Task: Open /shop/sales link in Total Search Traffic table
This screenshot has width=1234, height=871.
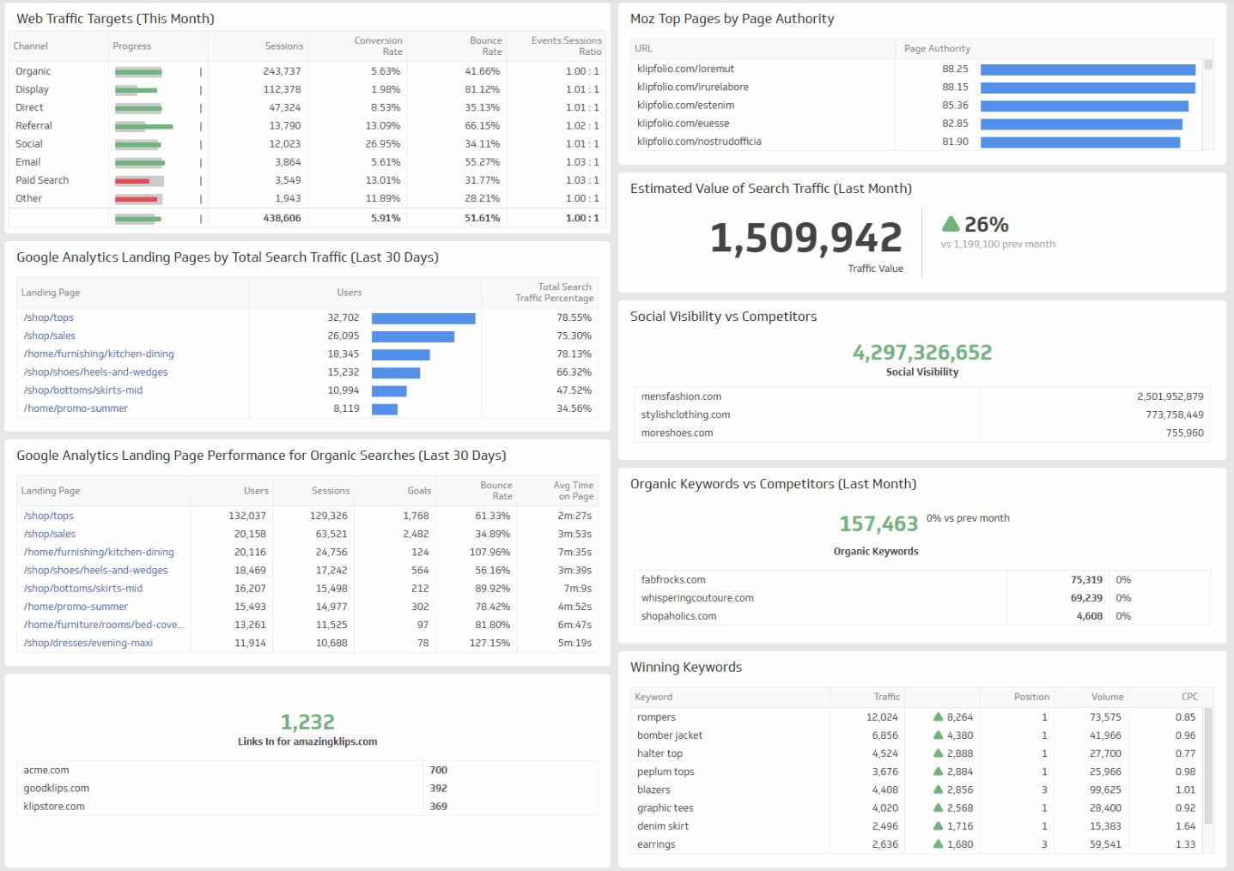Action: (x=50, y=336)
